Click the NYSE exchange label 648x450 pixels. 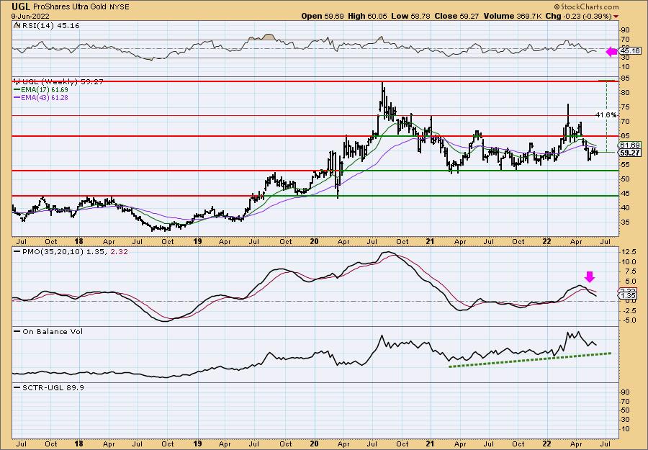click(118, 7)
